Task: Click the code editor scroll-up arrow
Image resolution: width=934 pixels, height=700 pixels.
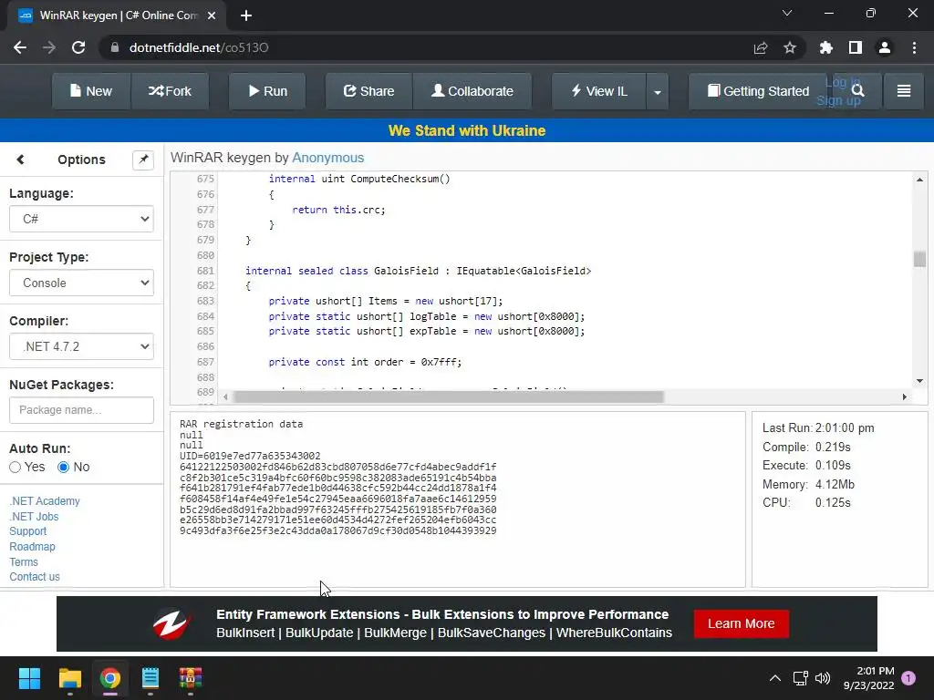Action: 919,180
